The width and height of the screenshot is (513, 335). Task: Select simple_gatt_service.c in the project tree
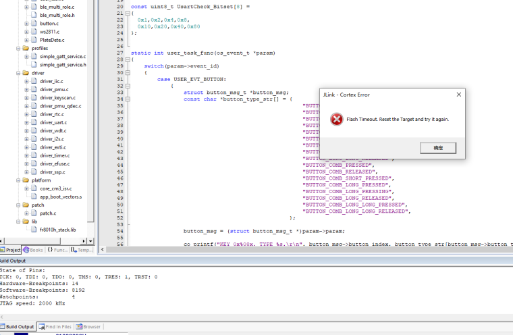point(62,57)
